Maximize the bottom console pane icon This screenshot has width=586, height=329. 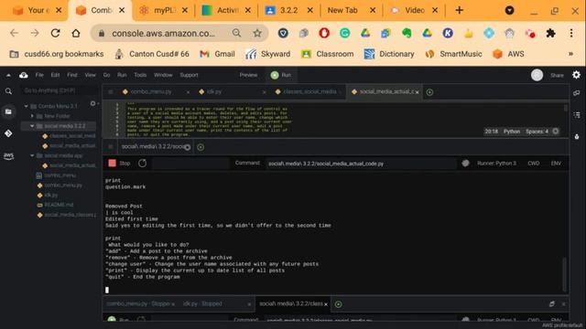click(552, 304)
